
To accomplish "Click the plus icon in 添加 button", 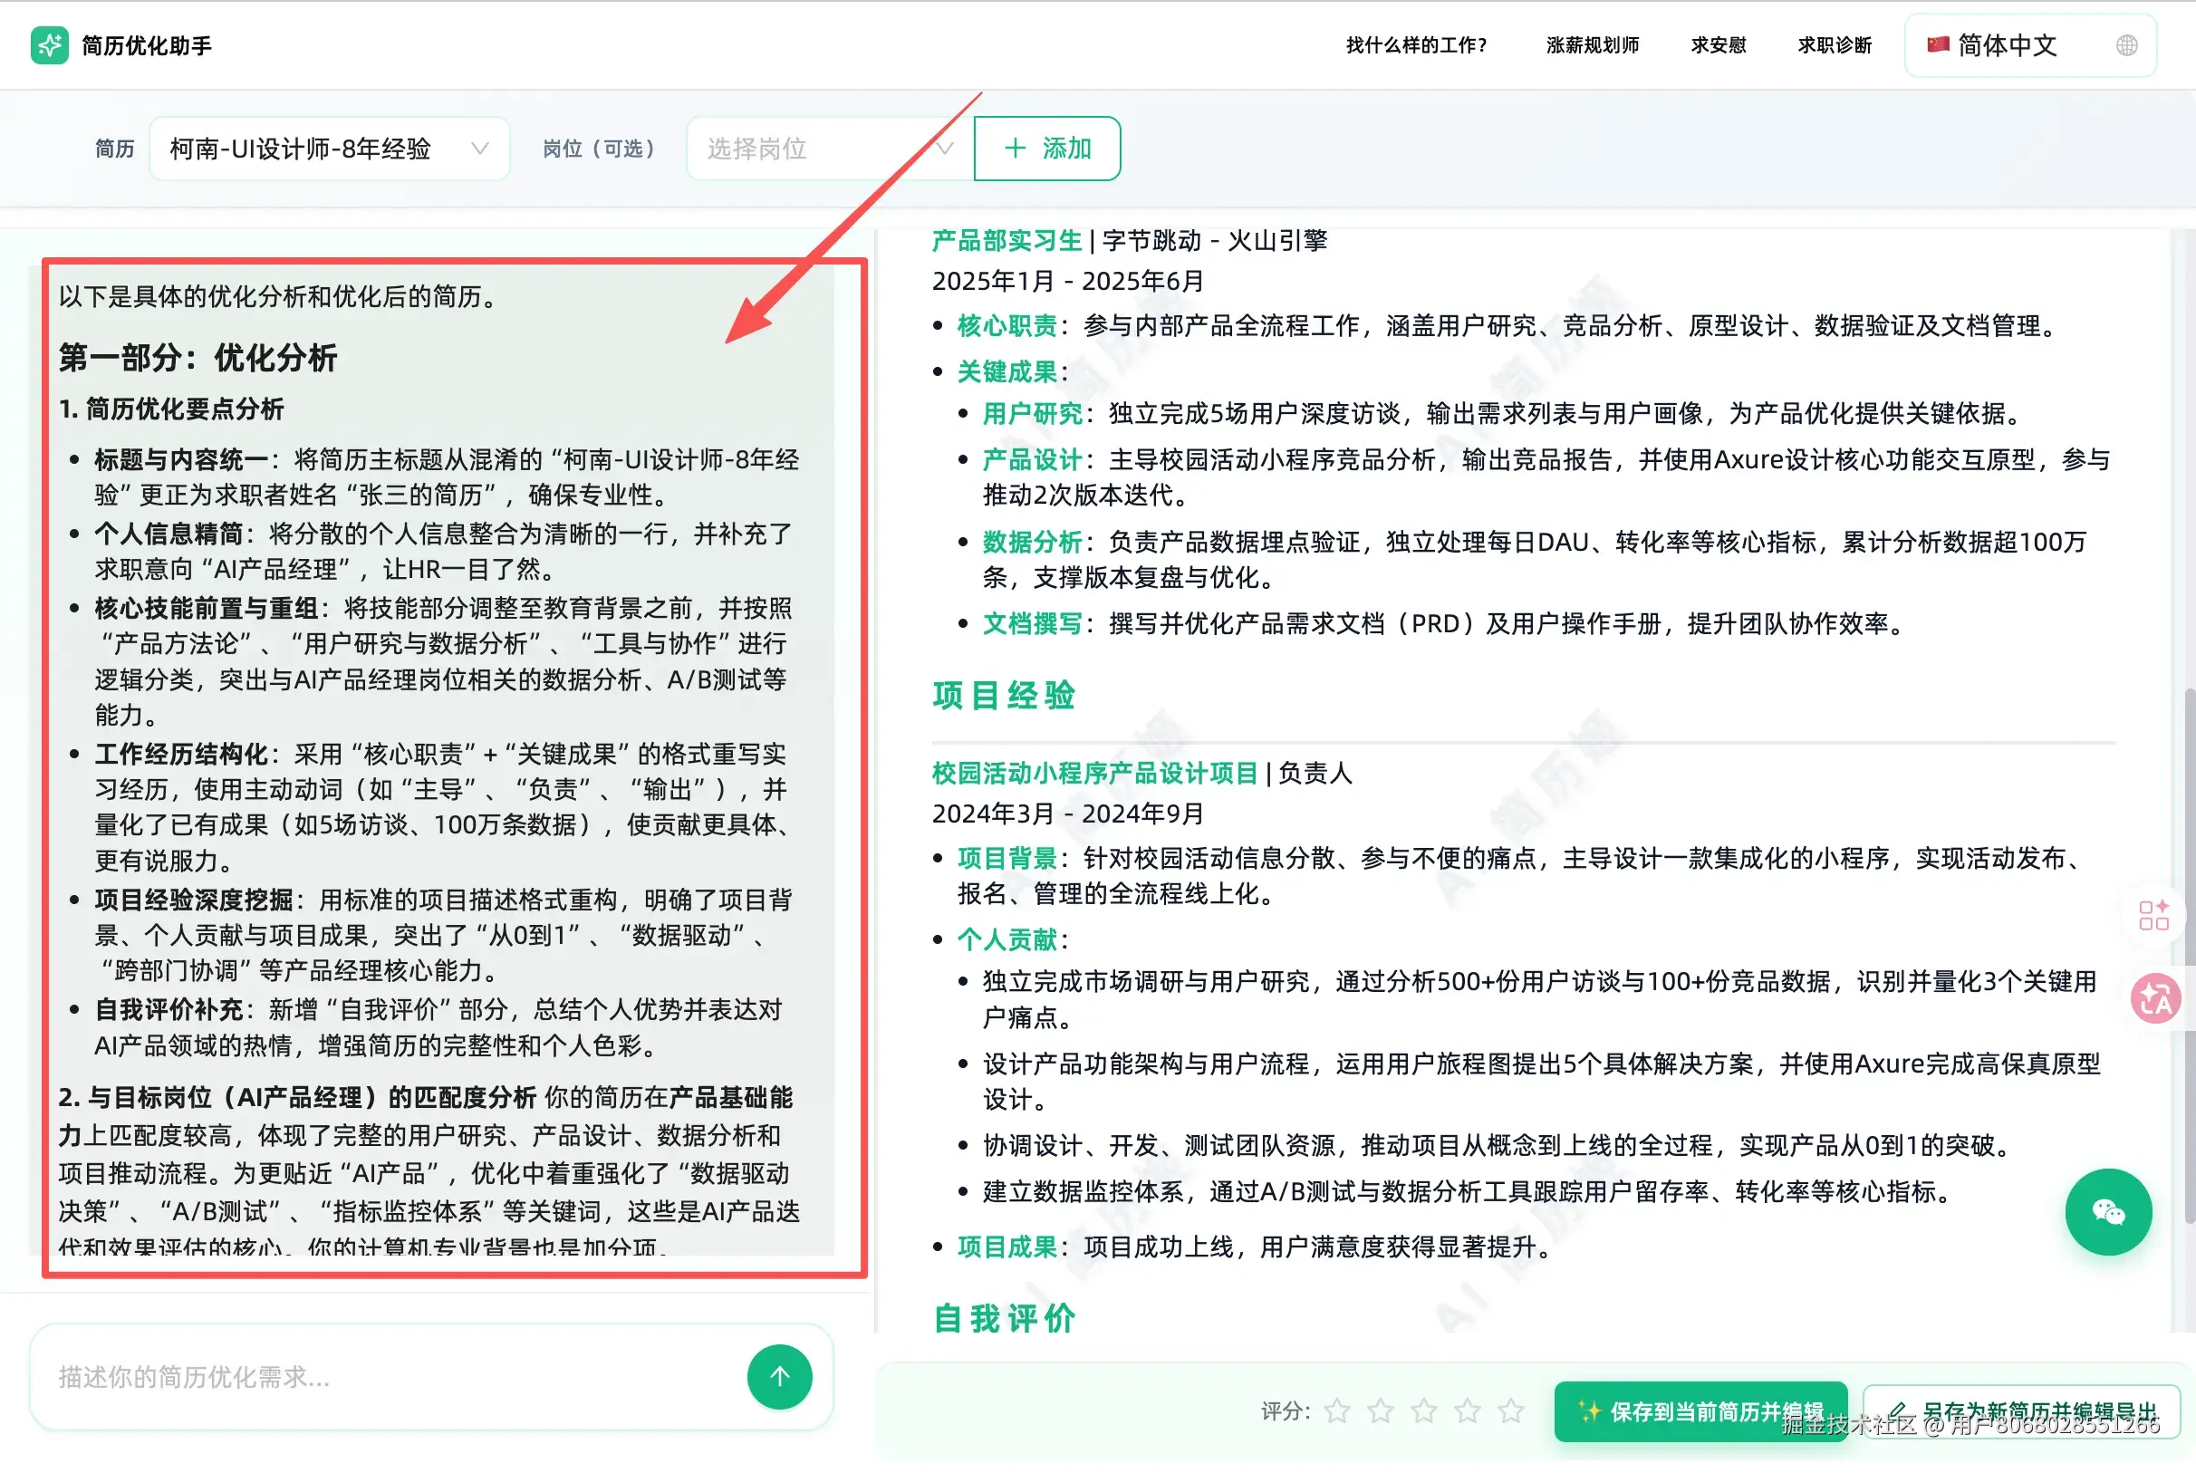I will coord(1015,148).
